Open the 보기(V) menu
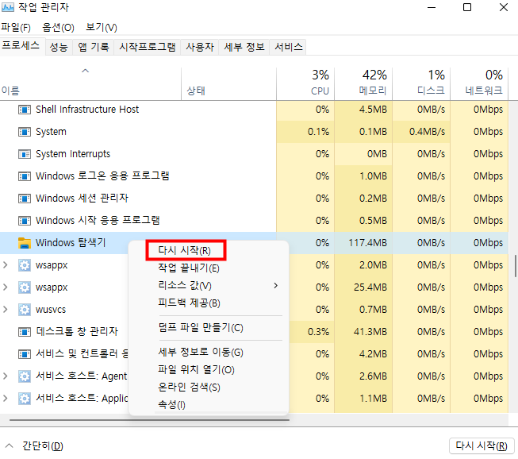The height and width of the screenshot is (459, 518). 102,27
